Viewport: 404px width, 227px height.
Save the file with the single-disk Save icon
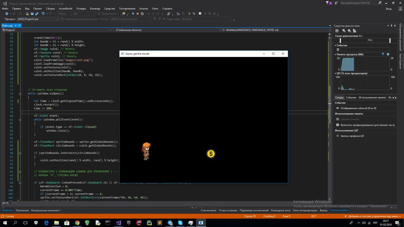[x=32, y=14]
